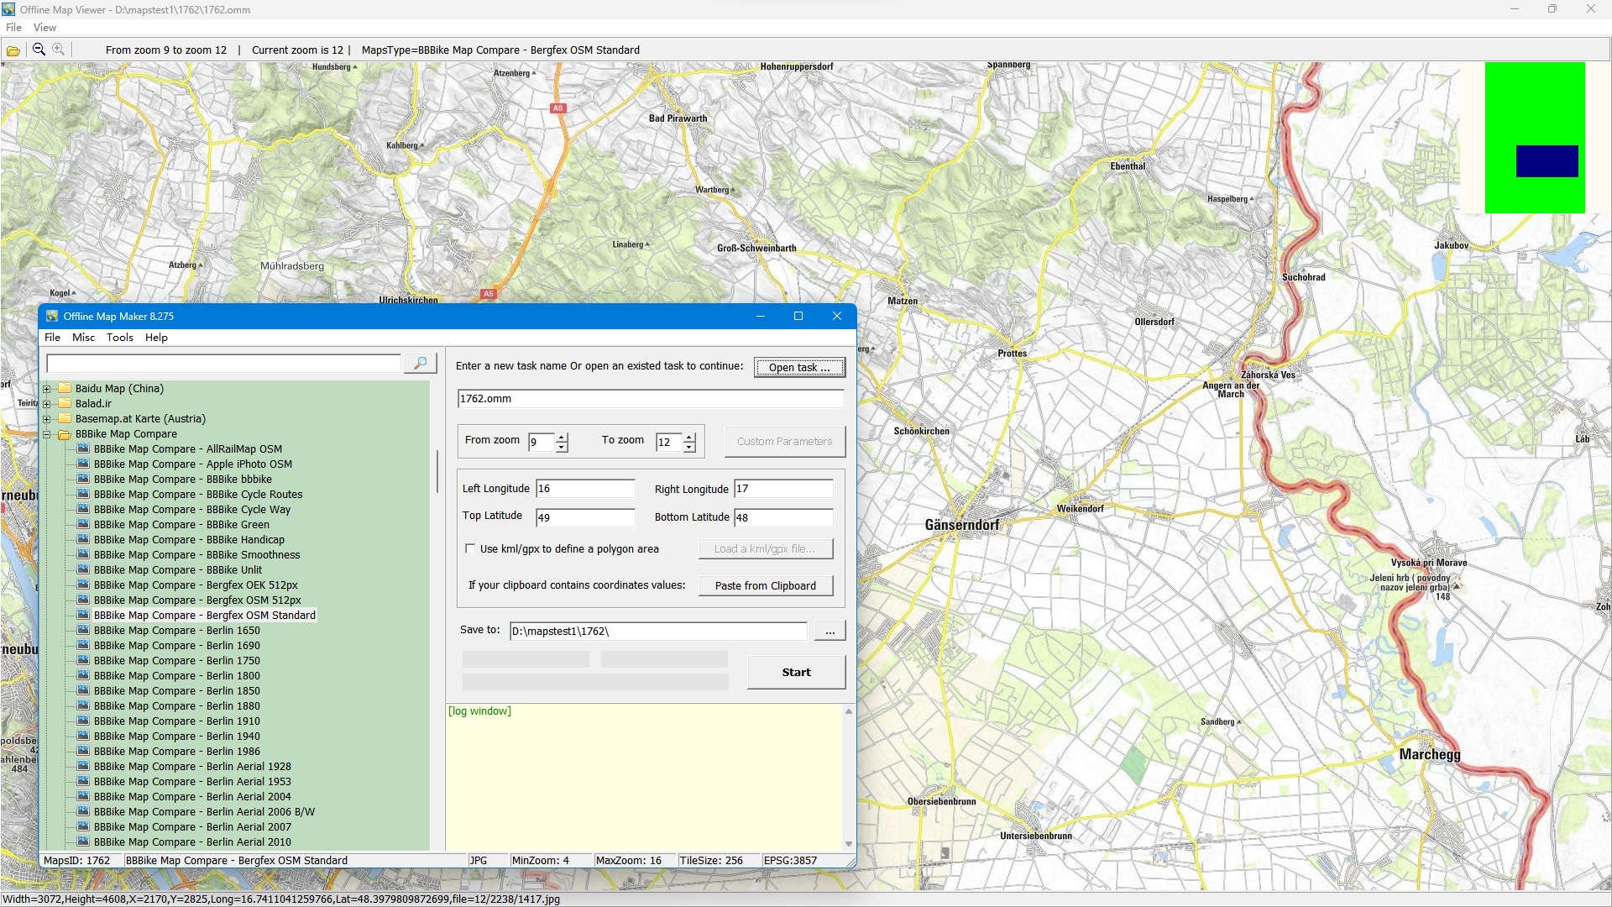Open File menu in Offline Map Viewer
Screen dimensions: 1612x907
click(x=13, y=28)
